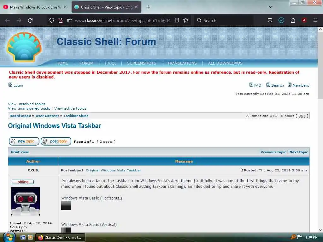The height and width of the screenshot is (242, 323).
Task: Expand the list all tabs chevron
Action: click(x=271, y=7)
